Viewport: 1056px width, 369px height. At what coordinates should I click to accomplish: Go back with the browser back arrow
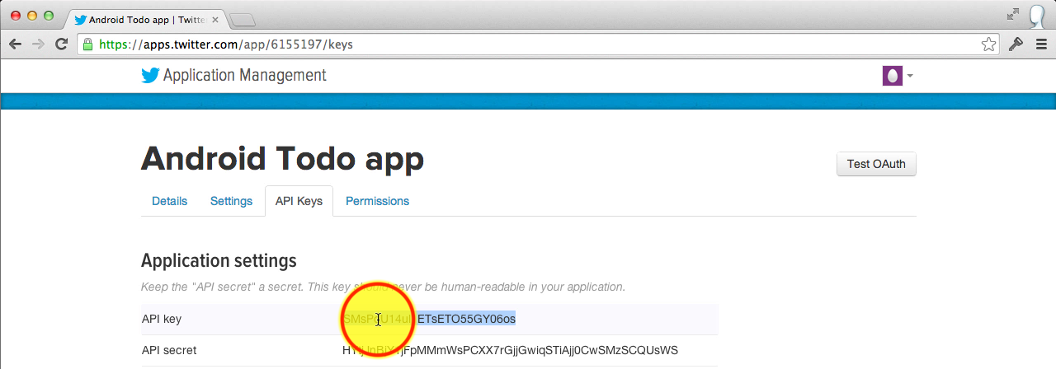pyautogui.click(x=15, y=44)
